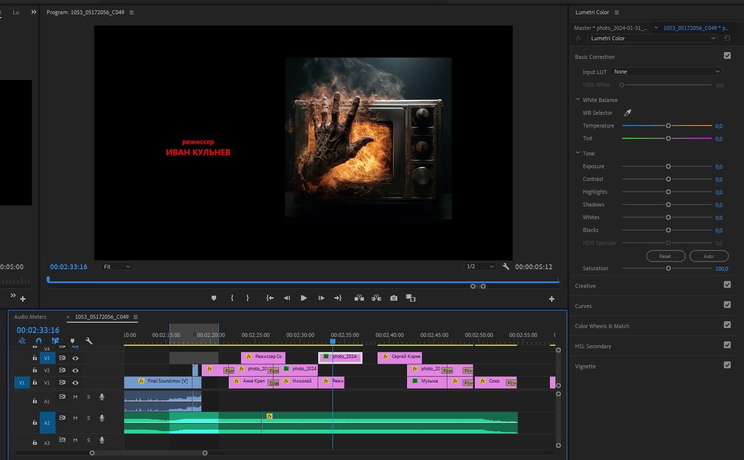Toggle insert sequences as nests icon
This screenshot has width=744, height=460.
[x=22, y=341]
